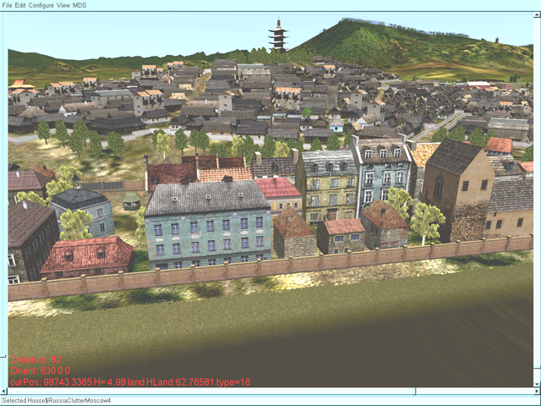The height and width of the screenshot is (406, 541).
Task: Click the horizontal scrollbar left arrow
Action: [3, 391]
